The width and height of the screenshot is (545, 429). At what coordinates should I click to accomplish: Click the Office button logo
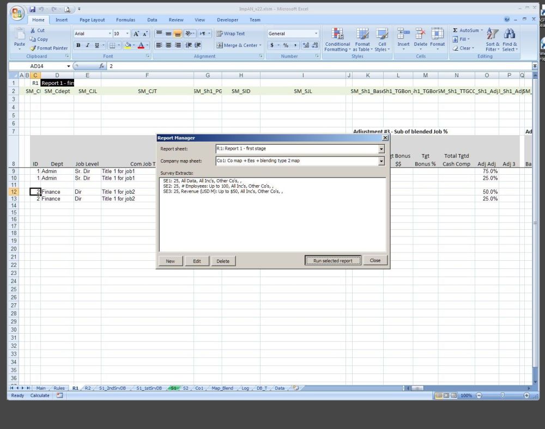coord(17,12)
